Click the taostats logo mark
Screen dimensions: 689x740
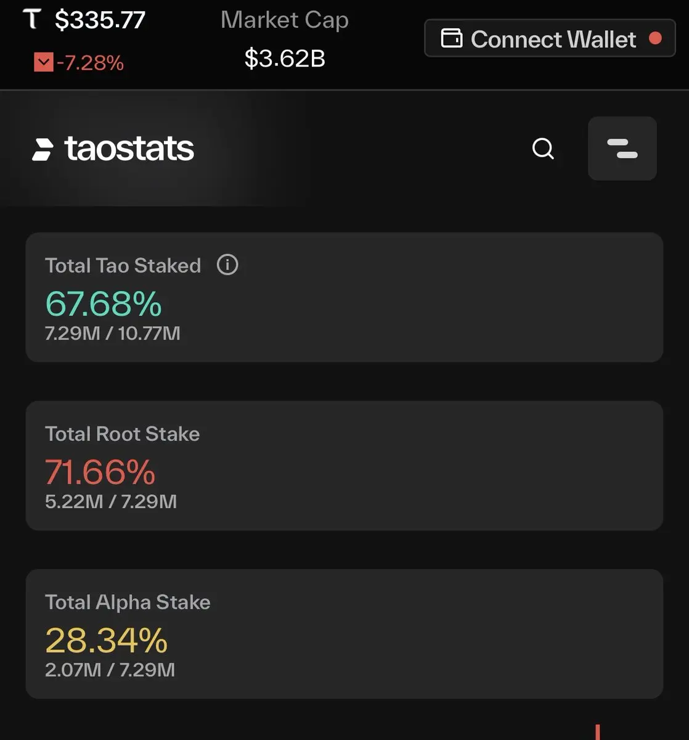43,150
